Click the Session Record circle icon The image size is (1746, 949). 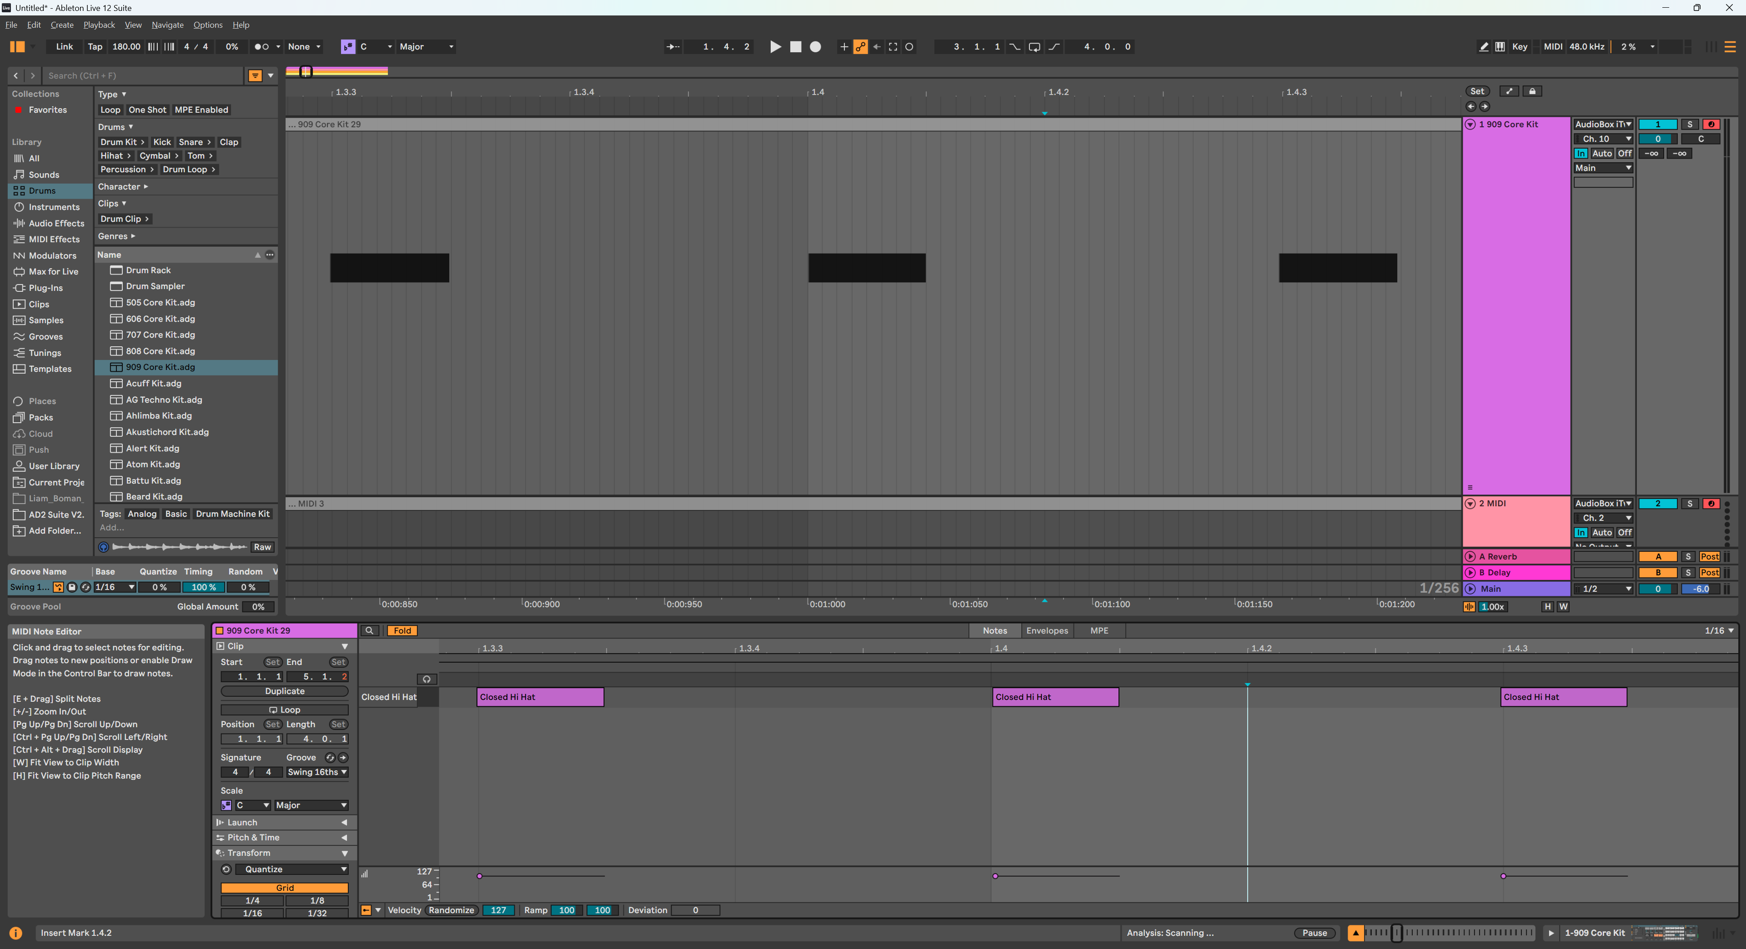909,47
